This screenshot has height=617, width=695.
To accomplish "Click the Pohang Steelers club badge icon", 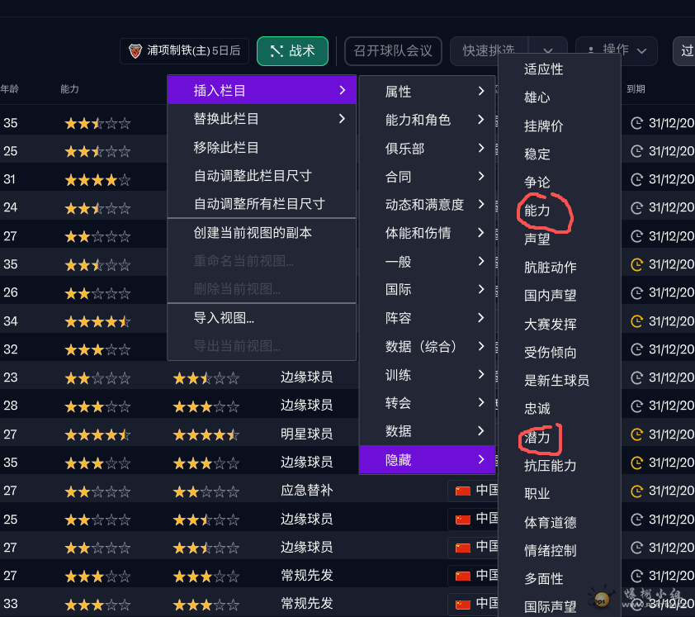I will (x=135, y=51).
